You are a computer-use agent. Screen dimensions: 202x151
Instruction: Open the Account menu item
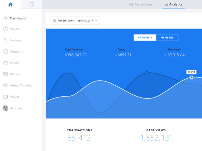(x=16, y=108)
